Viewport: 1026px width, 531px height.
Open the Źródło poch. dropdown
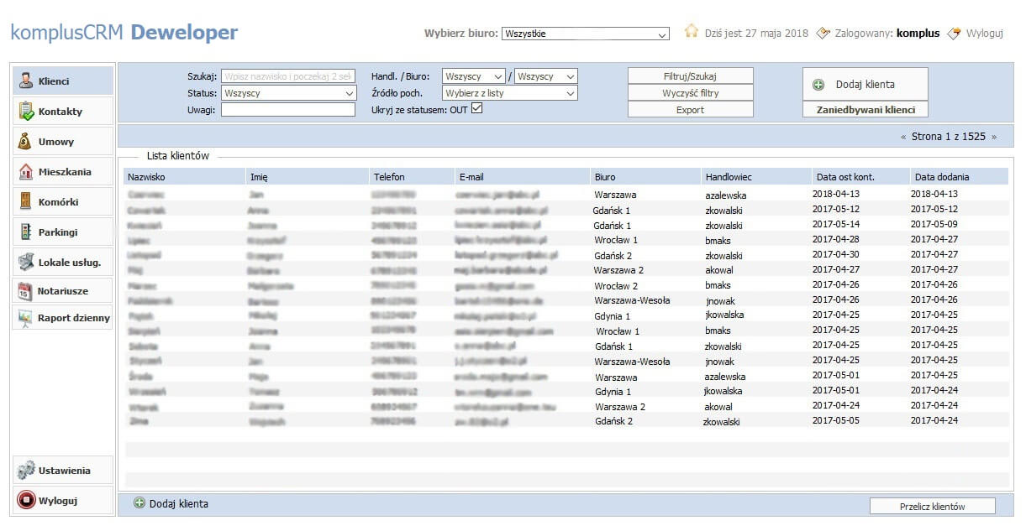510,93
